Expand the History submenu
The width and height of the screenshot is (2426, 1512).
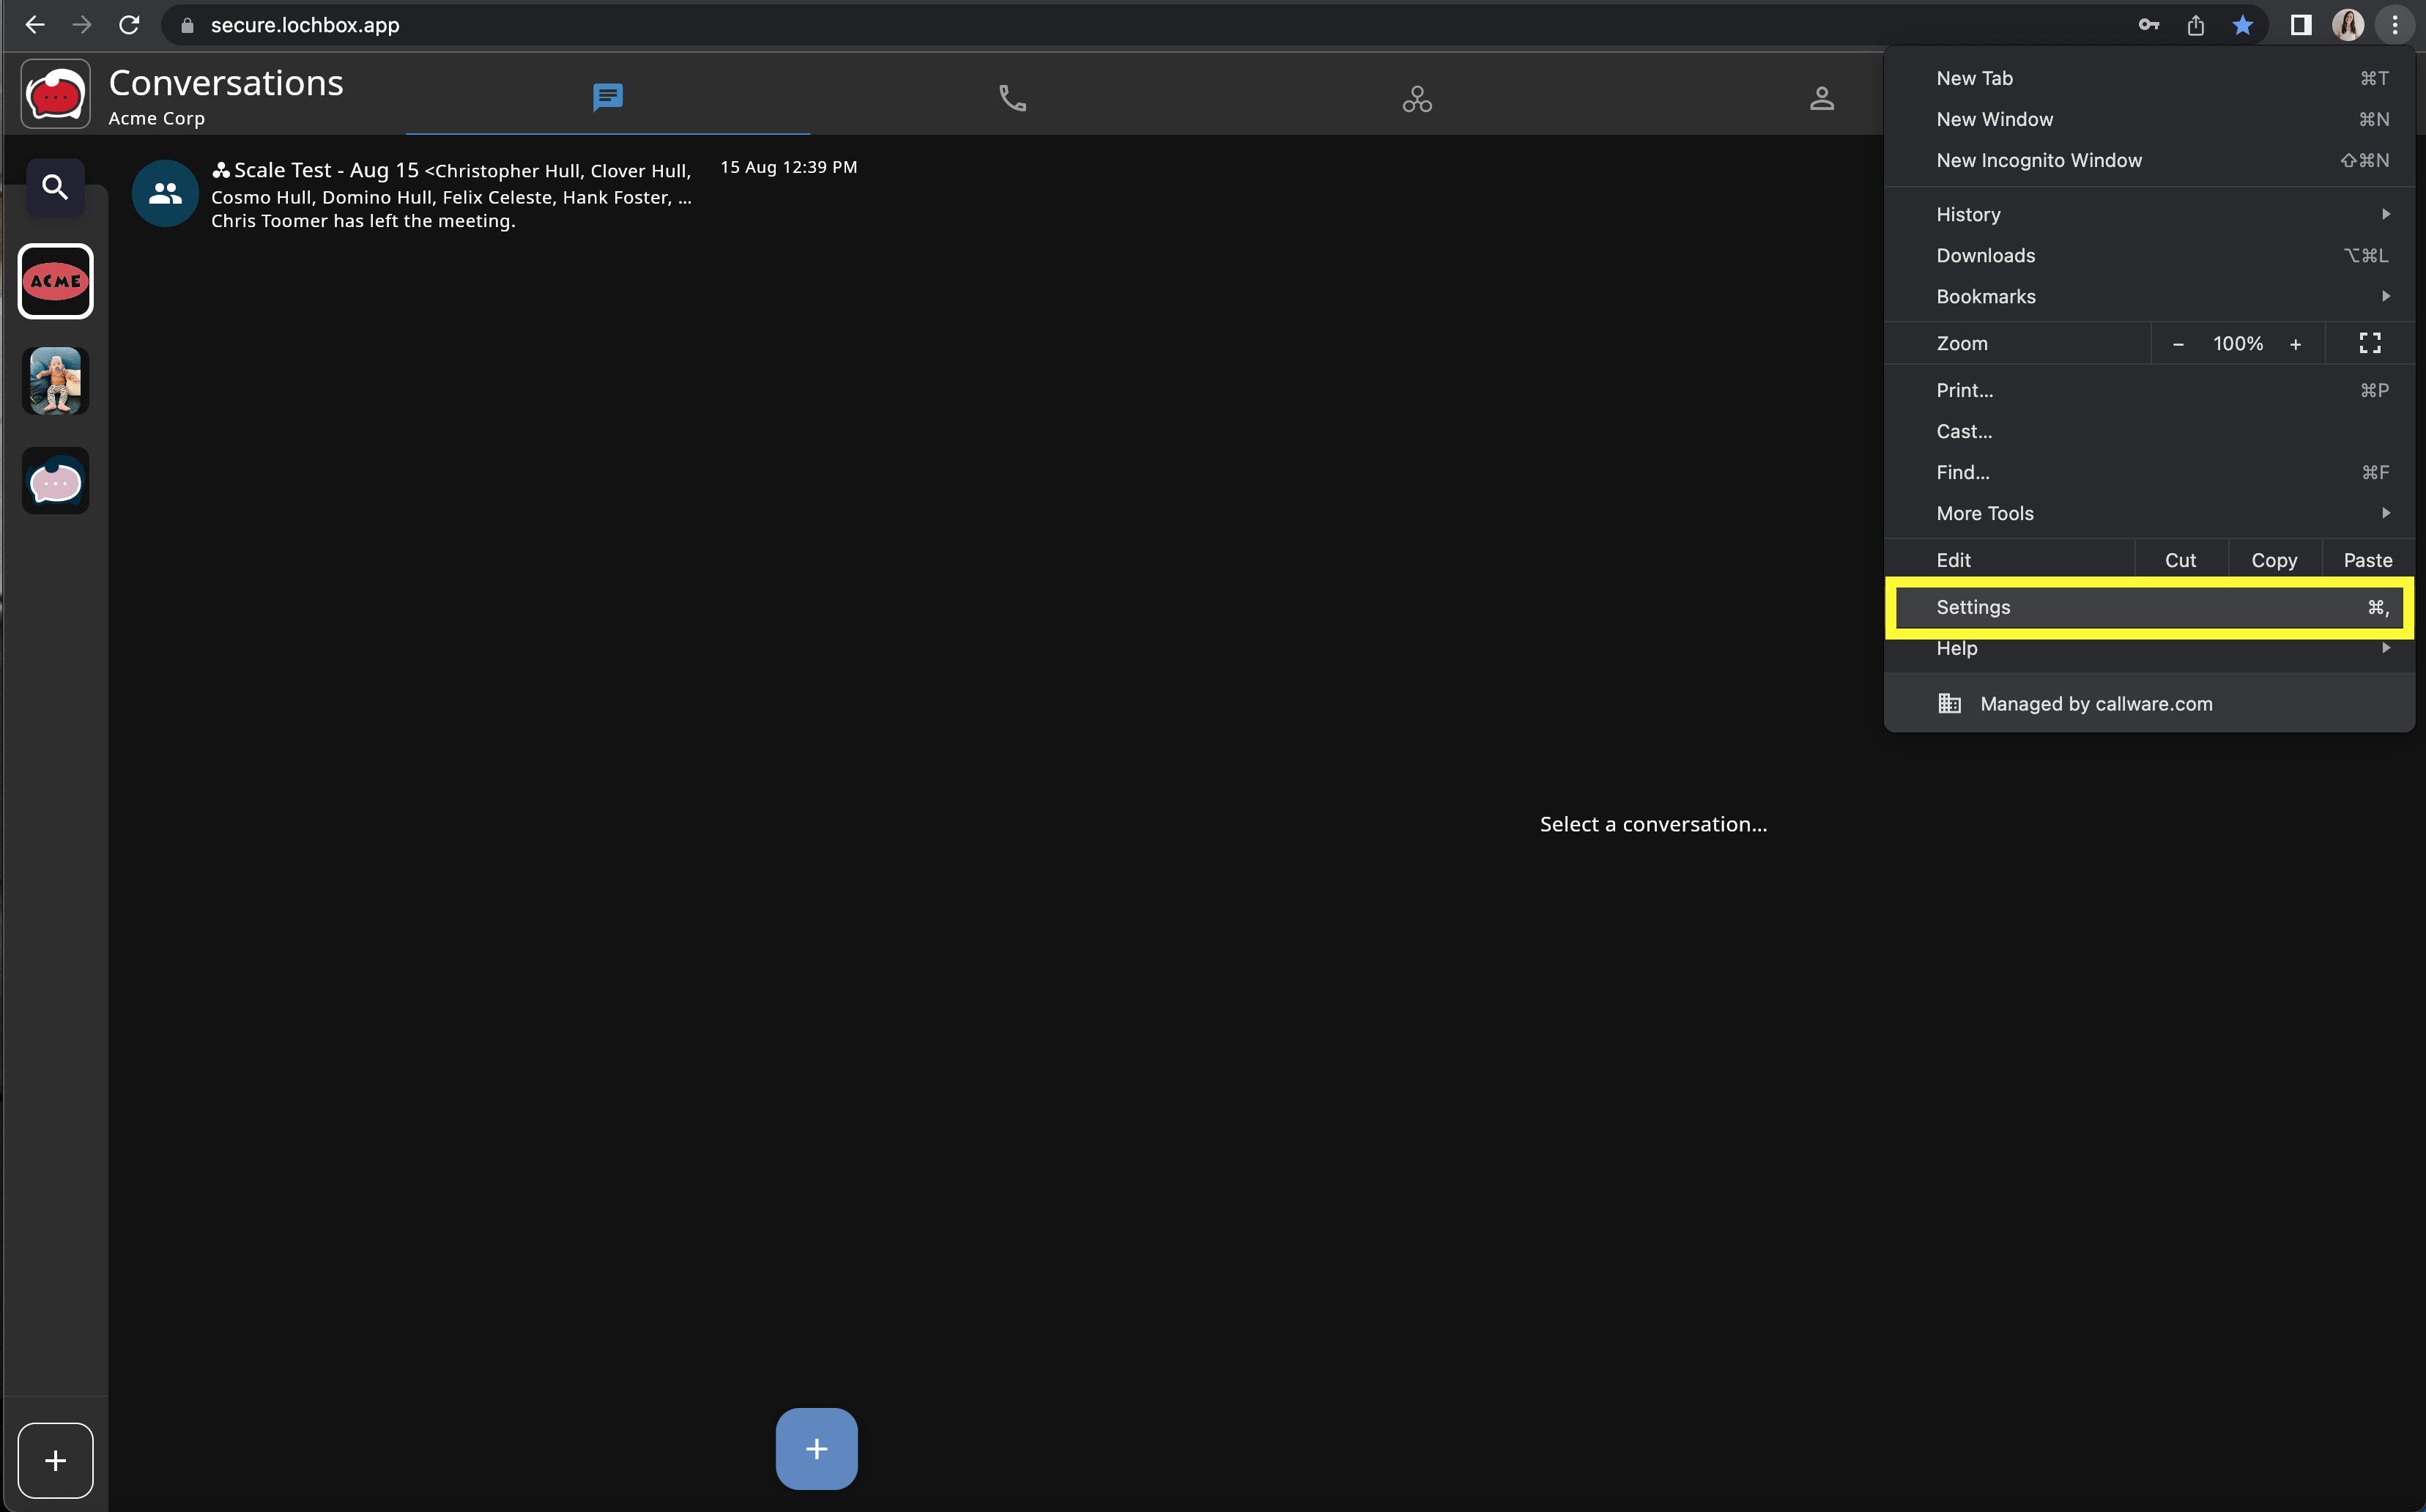2149,214
